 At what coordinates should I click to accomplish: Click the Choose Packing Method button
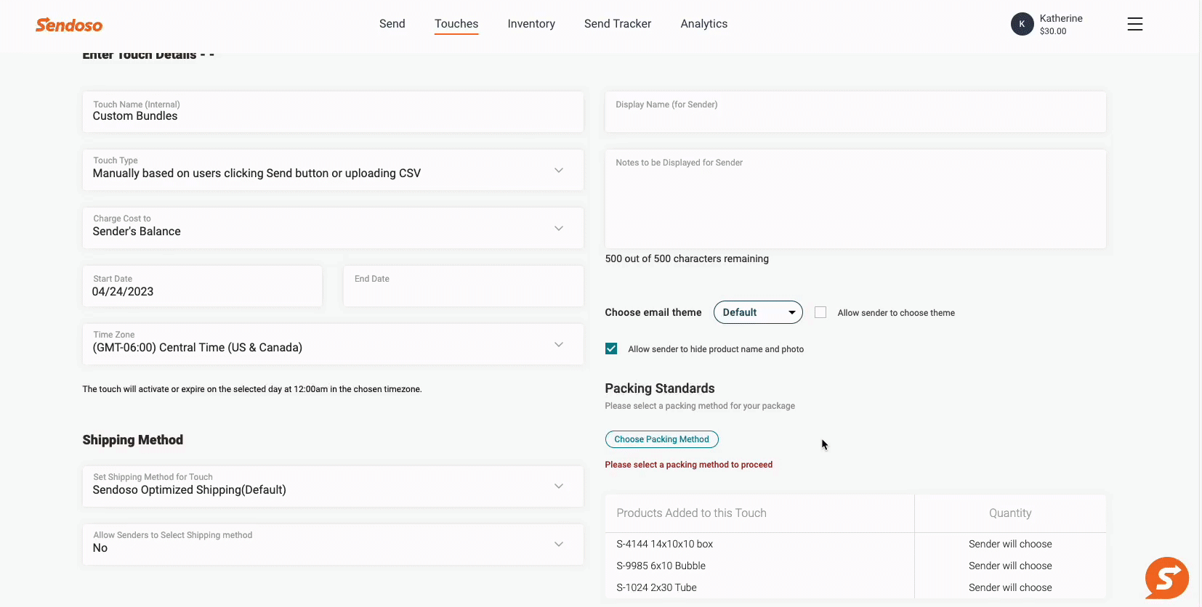pos(661,439)
